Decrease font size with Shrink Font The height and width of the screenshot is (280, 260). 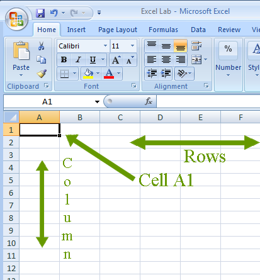point(130,60)
